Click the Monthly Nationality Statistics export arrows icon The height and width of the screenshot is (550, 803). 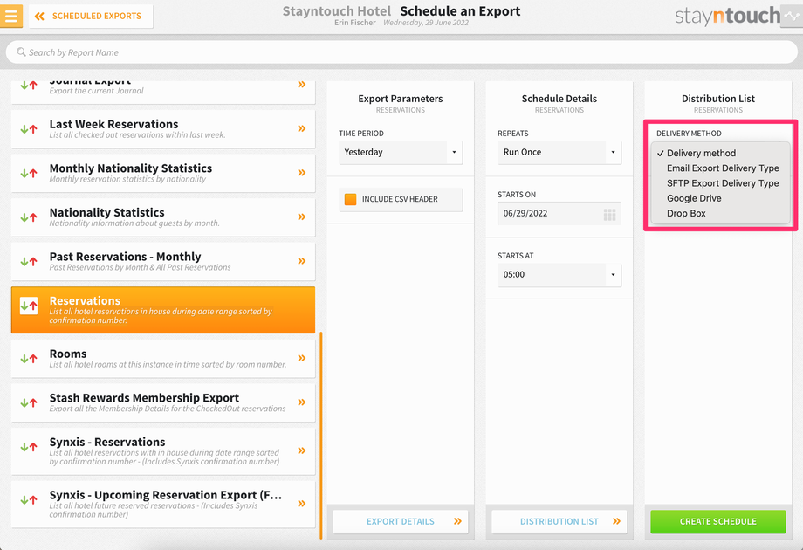pyautogui.click(x=29, y=173)
